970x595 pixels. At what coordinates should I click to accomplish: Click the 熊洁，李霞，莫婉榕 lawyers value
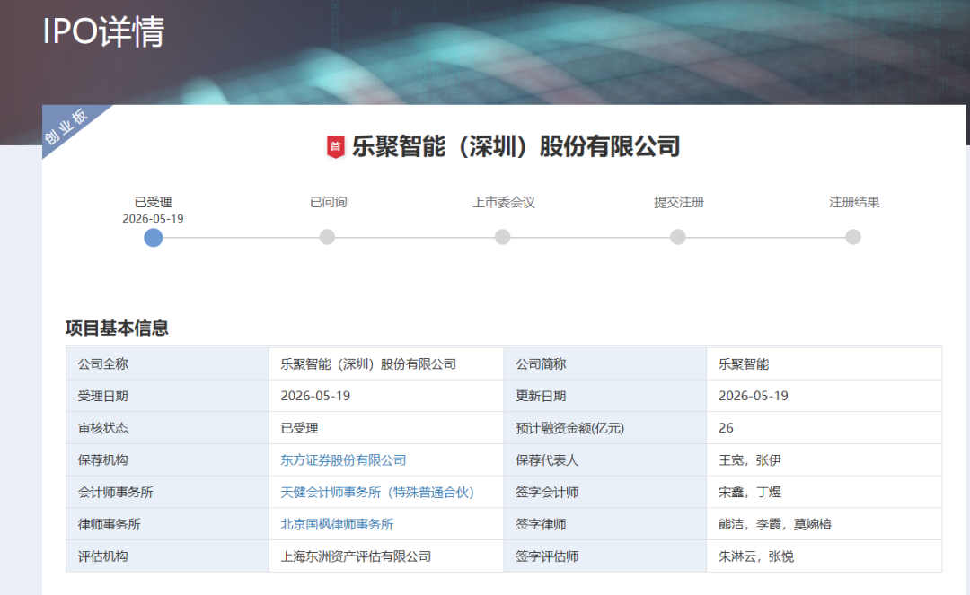pos(775,525)
